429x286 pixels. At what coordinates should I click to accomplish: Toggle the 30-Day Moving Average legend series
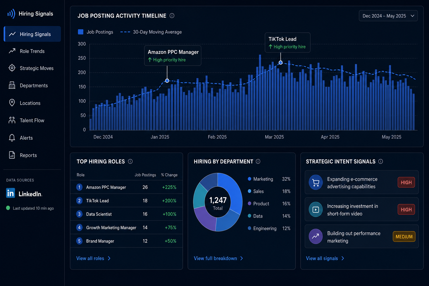click(x=151, y=32)
